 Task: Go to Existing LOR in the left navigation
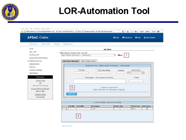click(x=34, y=55)
